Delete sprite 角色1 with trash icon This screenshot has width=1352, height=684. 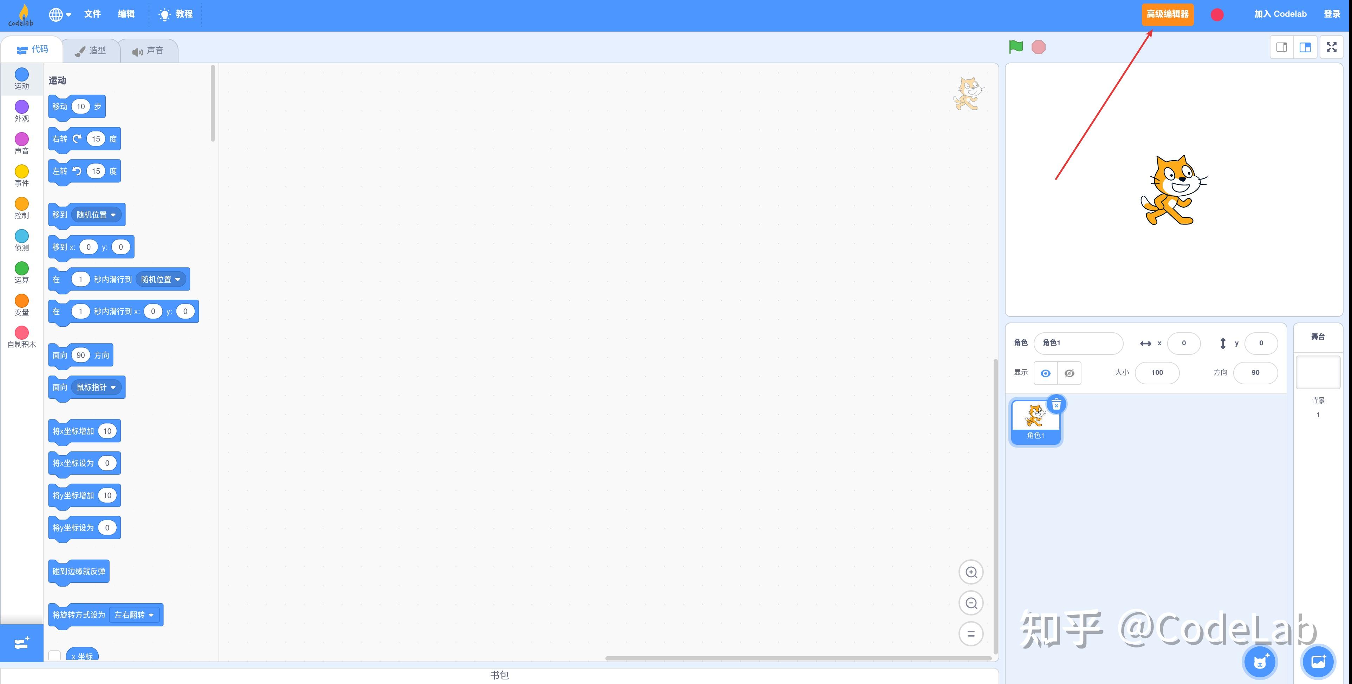[1056, 405]
